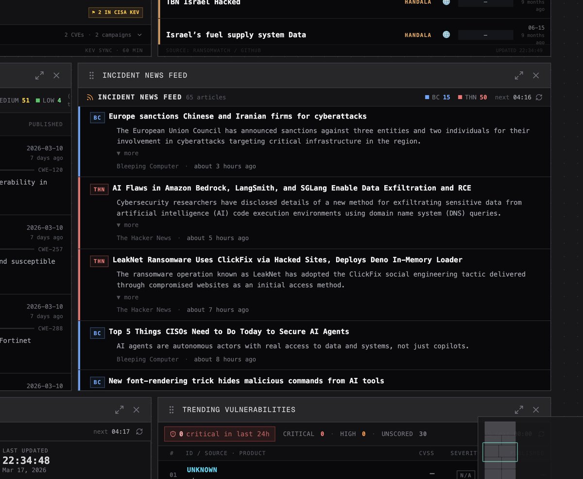Viewport: 583px width, 479px height.
Task: Grab the Trending Vulnerabilities drag handle
Action: pyautogui.click(x=171, y=410)
